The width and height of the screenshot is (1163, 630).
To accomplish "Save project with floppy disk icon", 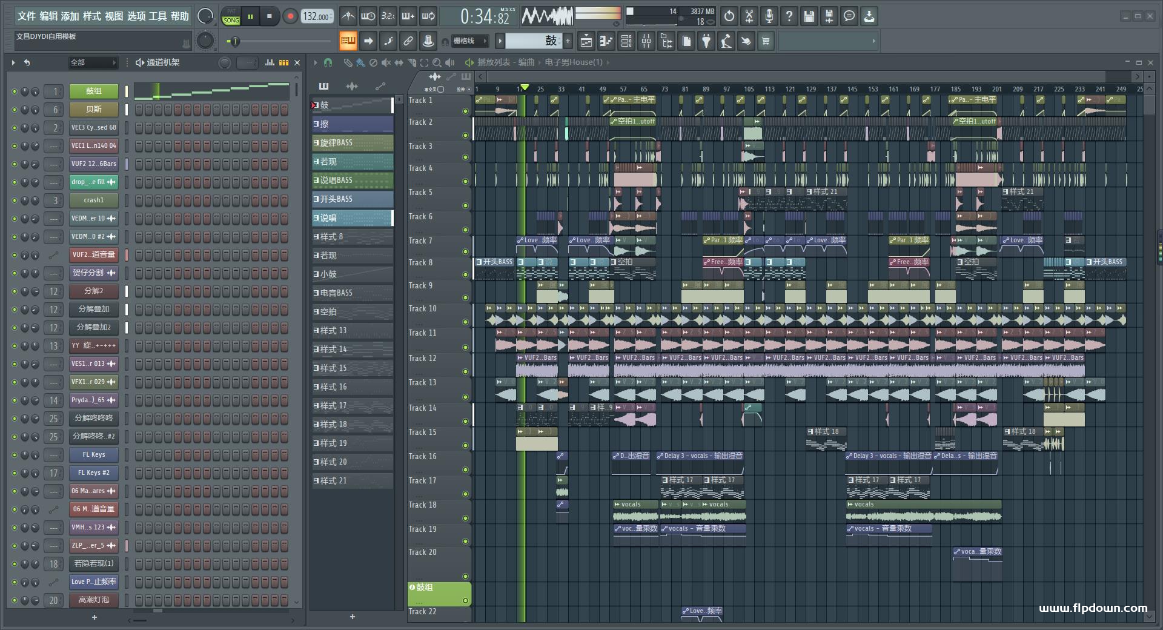I will [x=809, y=16].
